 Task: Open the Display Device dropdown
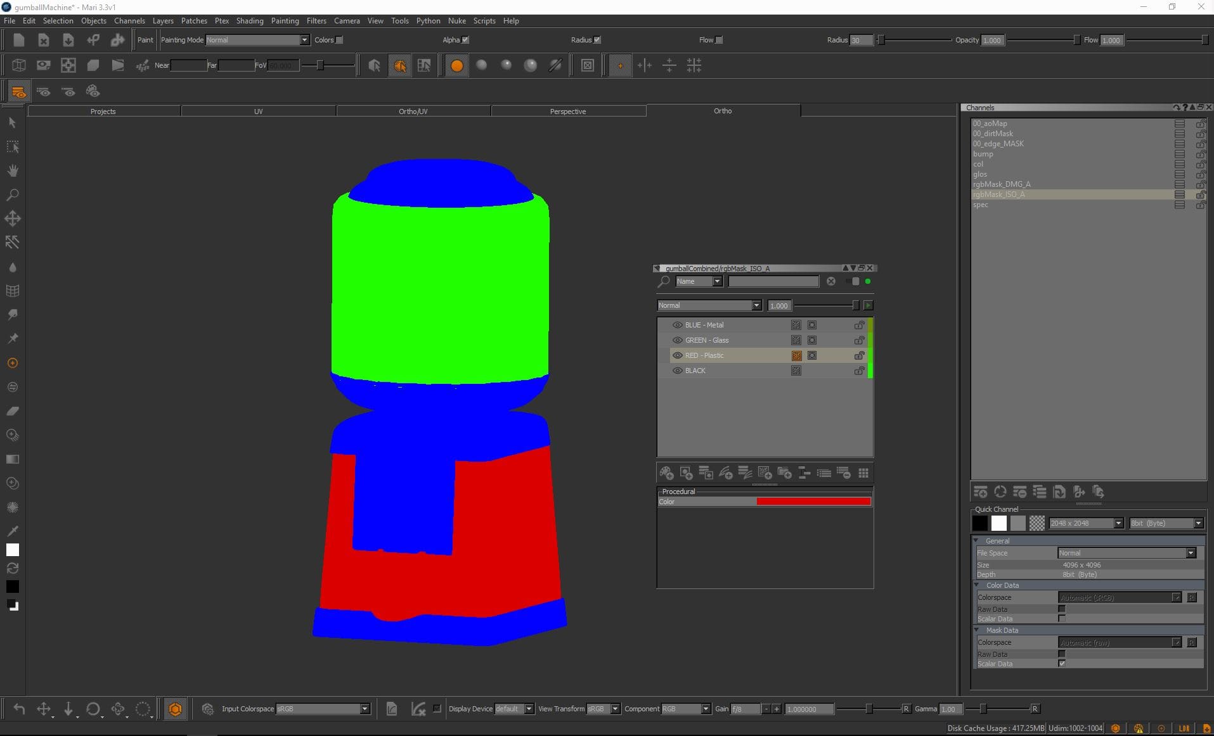point(513,709)
